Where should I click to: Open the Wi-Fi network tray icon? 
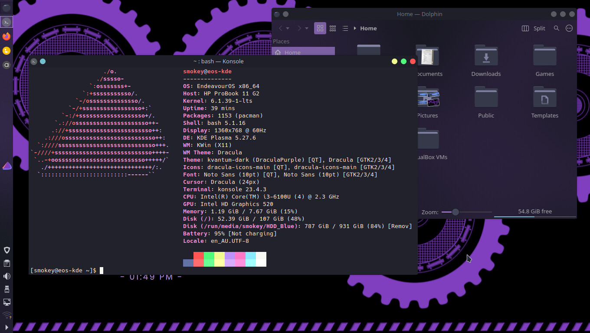(x=7, y=315)
